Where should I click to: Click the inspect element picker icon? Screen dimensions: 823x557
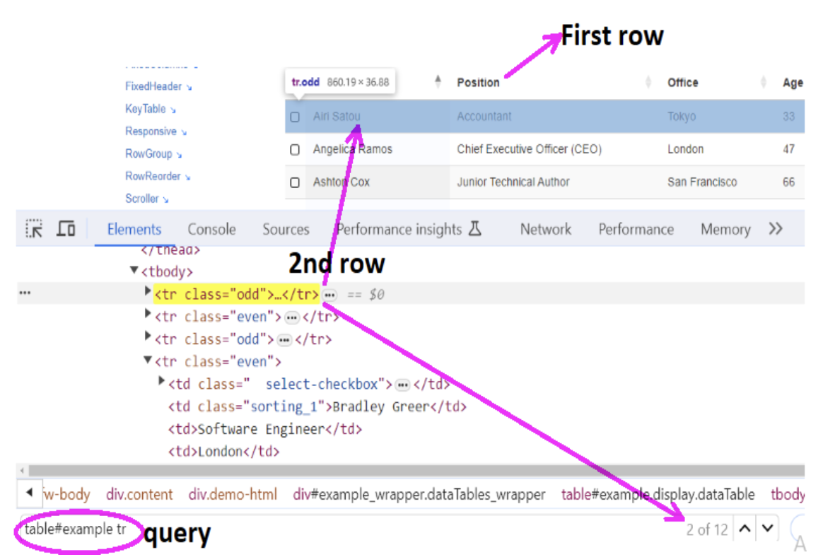click(34, 229)
